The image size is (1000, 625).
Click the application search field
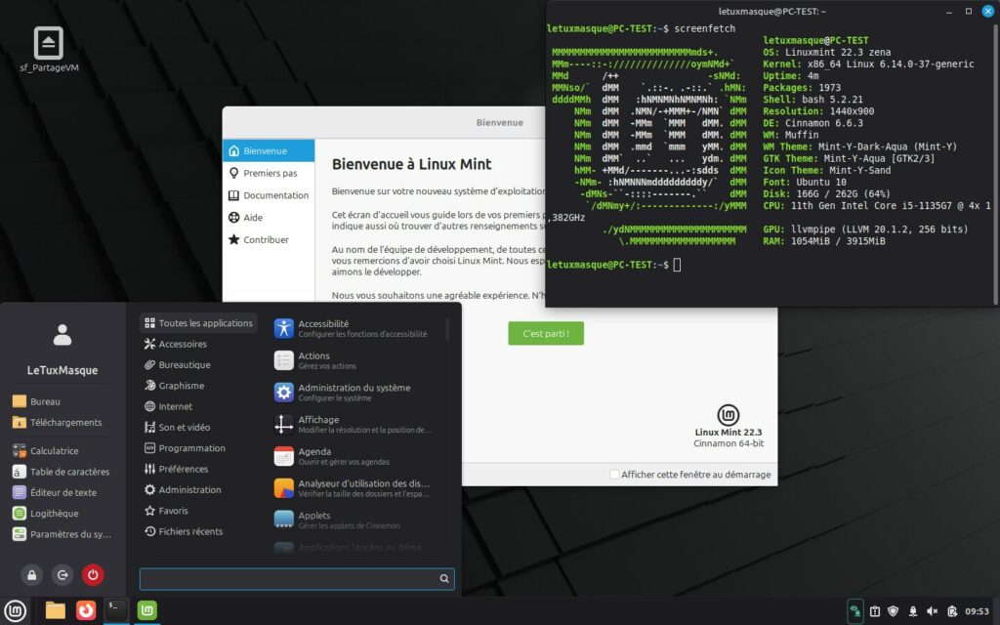click(x=293, y=578)
